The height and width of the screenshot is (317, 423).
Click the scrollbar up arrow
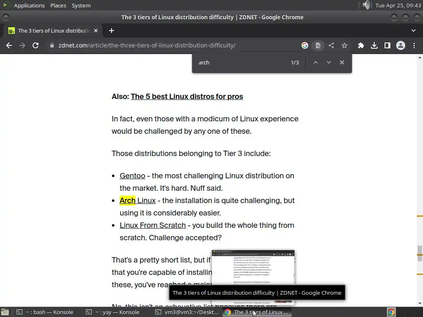point(420,57)
